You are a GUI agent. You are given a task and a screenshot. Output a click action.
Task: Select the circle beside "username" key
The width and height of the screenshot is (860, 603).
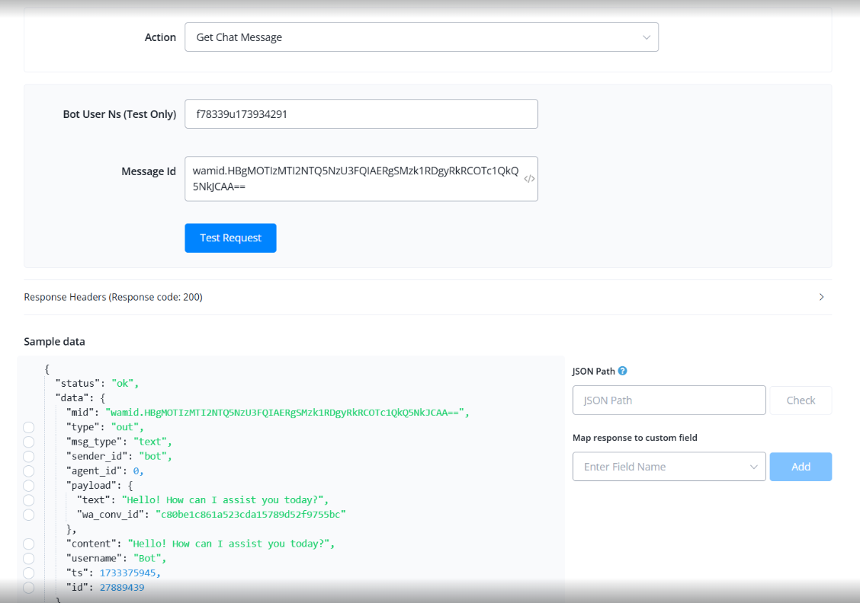pos(29,558)
